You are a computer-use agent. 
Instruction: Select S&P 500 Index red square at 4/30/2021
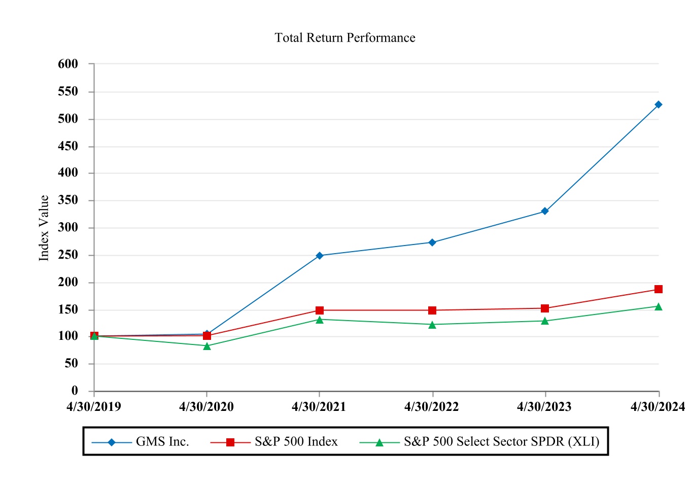click(x=320, y=310)
